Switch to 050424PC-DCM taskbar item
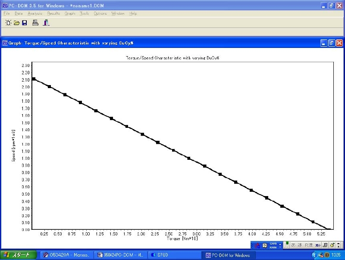Screen dimensions: 345x260 pos(120,255)
